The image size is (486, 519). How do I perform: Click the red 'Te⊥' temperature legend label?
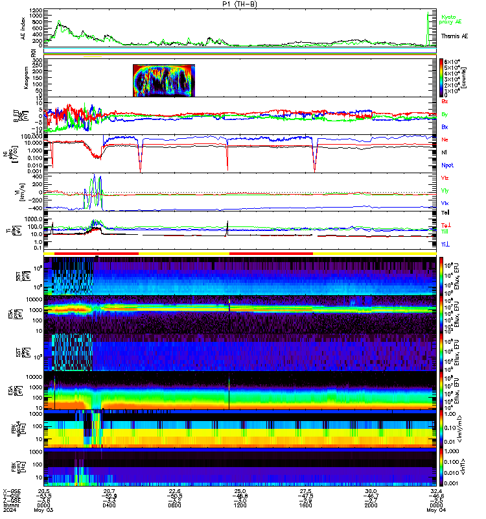[x=446, y=225]
